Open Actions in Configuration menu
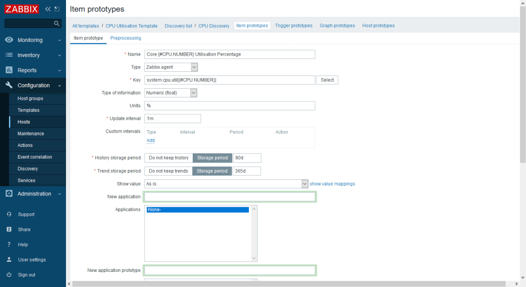This screenshot has height=287, width=526. coord(38,145)
